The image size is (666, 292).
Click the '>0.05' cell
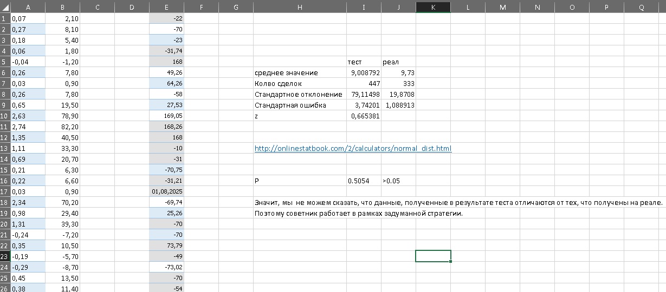tap(398, 181)
